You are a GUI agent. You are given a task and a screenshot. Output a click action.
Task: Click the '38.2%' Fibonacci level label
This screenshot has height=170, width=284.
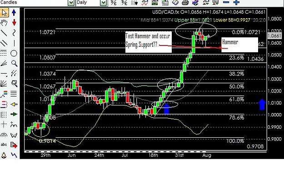tap(236, 74)
